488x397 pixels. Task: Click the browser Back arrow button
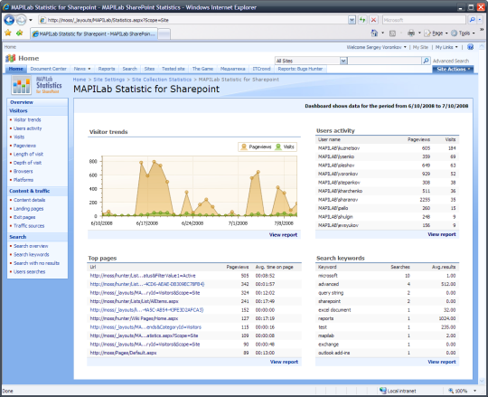pos(9,20)
